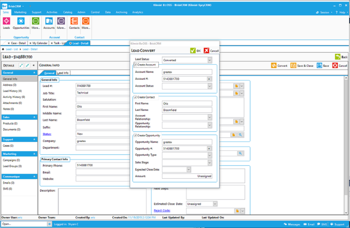Click the green Back arrow icon

coord(338,57)
